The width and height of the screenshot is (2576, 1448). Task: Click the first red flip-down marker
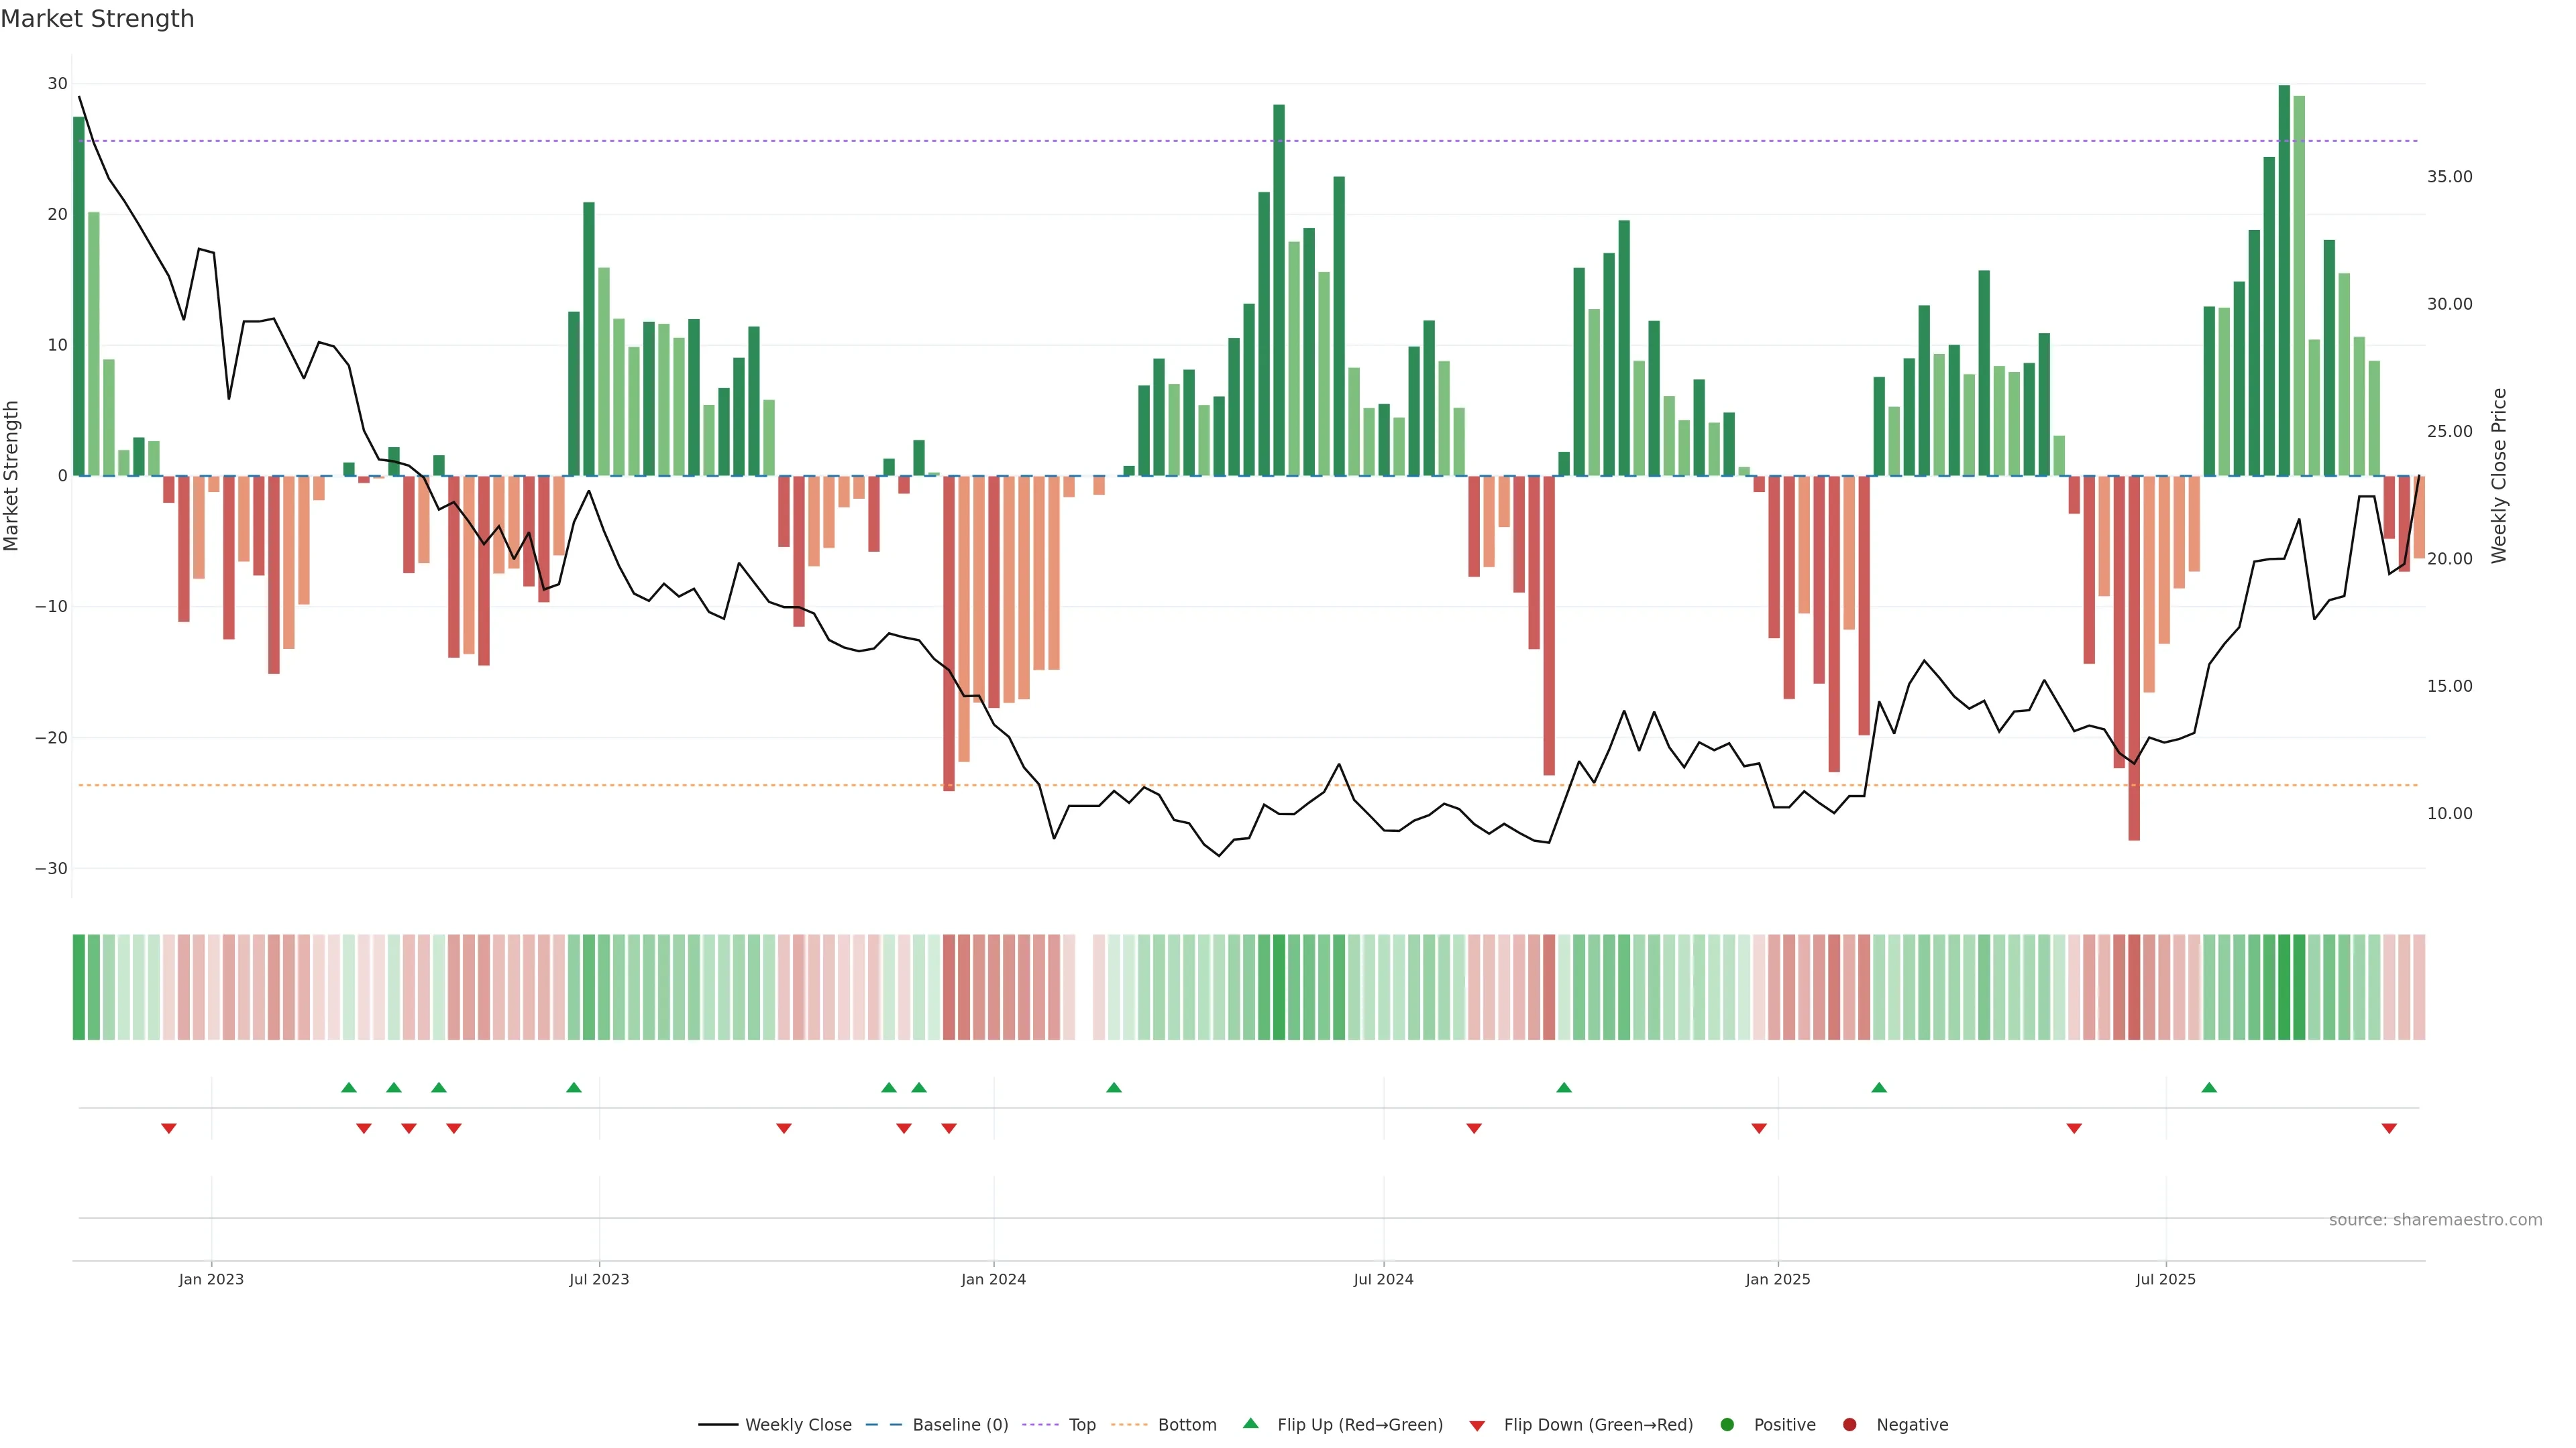coord(169,1128)
